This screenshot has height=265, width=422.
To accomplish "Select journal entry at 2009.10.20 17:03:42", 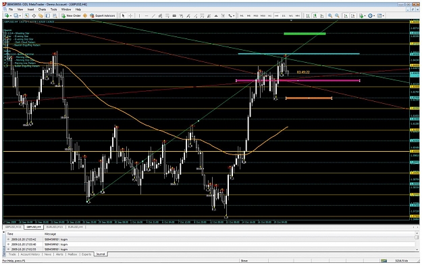I will pyautogui.click(x=211, y=239).
